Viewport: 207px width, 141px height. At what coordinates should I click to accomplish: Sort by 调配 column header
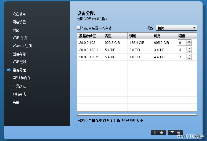click(x=140, y=36)
